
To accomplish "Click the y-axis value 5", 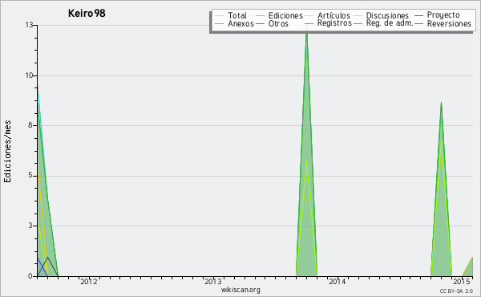I will point(30,175).
